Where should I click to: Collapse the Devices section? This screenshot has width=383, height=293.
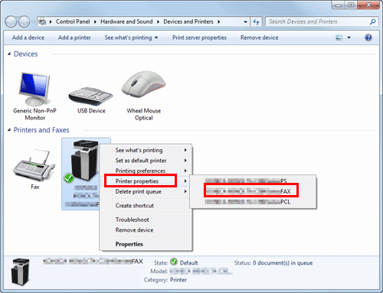click(9, 54)
